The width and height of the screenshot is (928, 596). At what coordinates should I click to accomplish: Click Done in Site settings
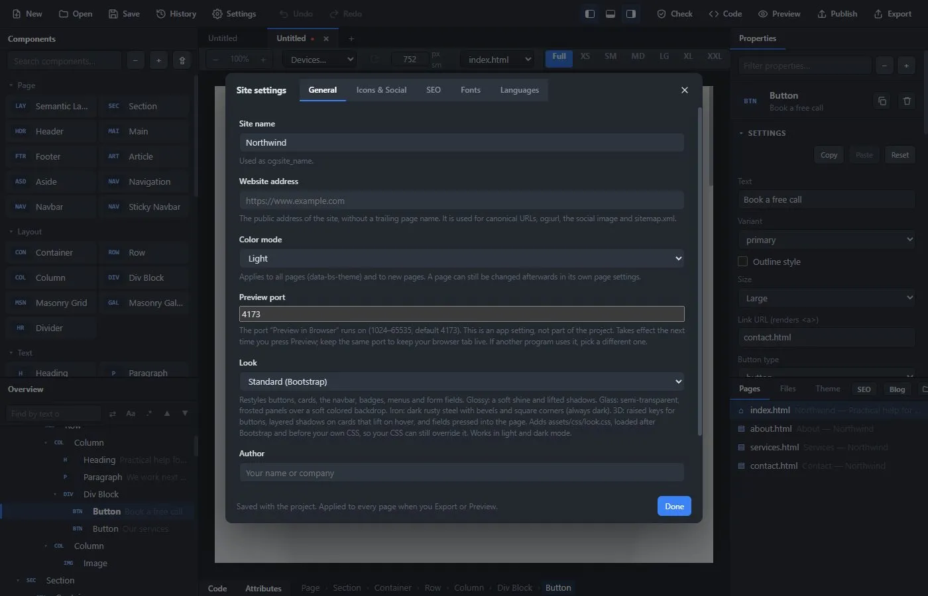[674, 506]
